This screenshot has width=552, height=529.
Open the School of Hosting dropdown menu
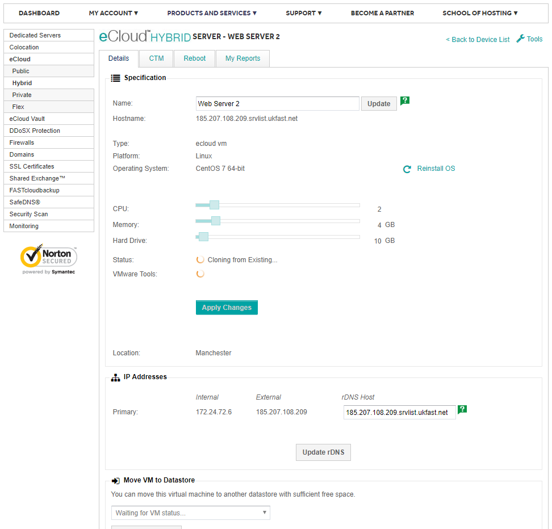point(480,13)
